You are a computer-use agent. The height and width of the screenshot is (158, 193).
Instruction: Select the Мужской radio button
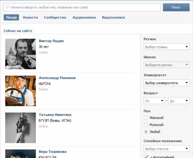point(146,125)
